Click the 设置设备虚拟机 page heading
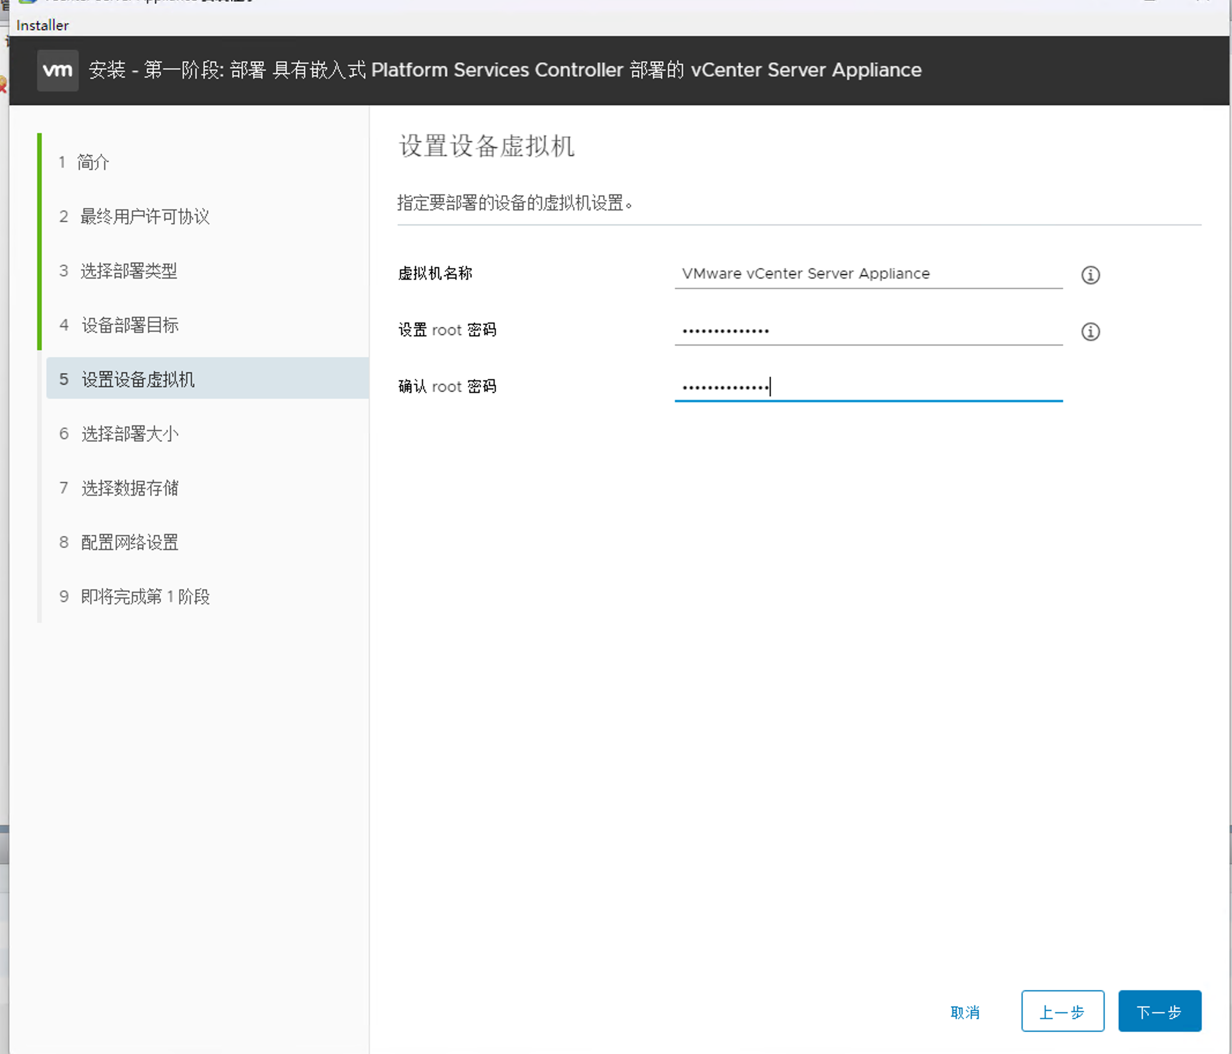The height and width of the screenshot is (1054, 1232). pos(487,146)
